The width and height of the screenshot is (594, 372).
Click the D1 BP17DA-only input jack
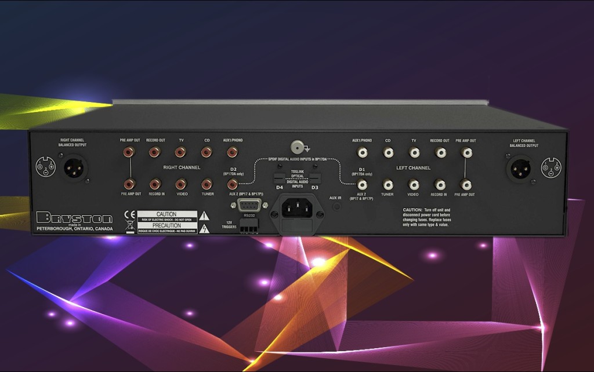[363, 185]
